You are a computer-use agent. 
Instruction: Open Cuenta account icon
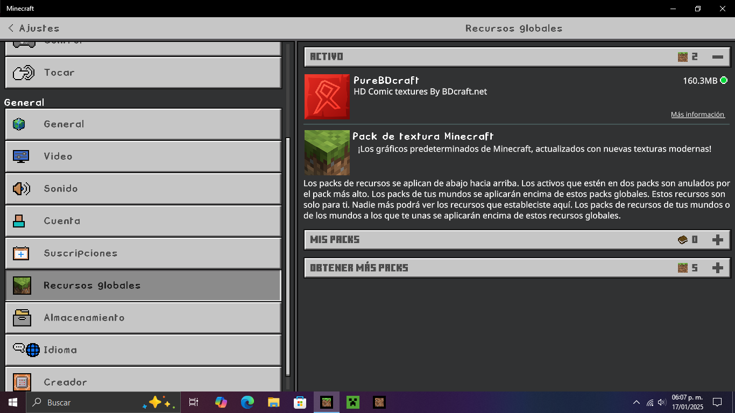(19, 220)
